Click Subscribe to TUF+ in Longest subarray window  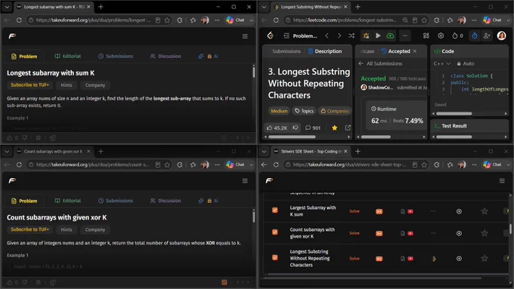coord(29,85)
